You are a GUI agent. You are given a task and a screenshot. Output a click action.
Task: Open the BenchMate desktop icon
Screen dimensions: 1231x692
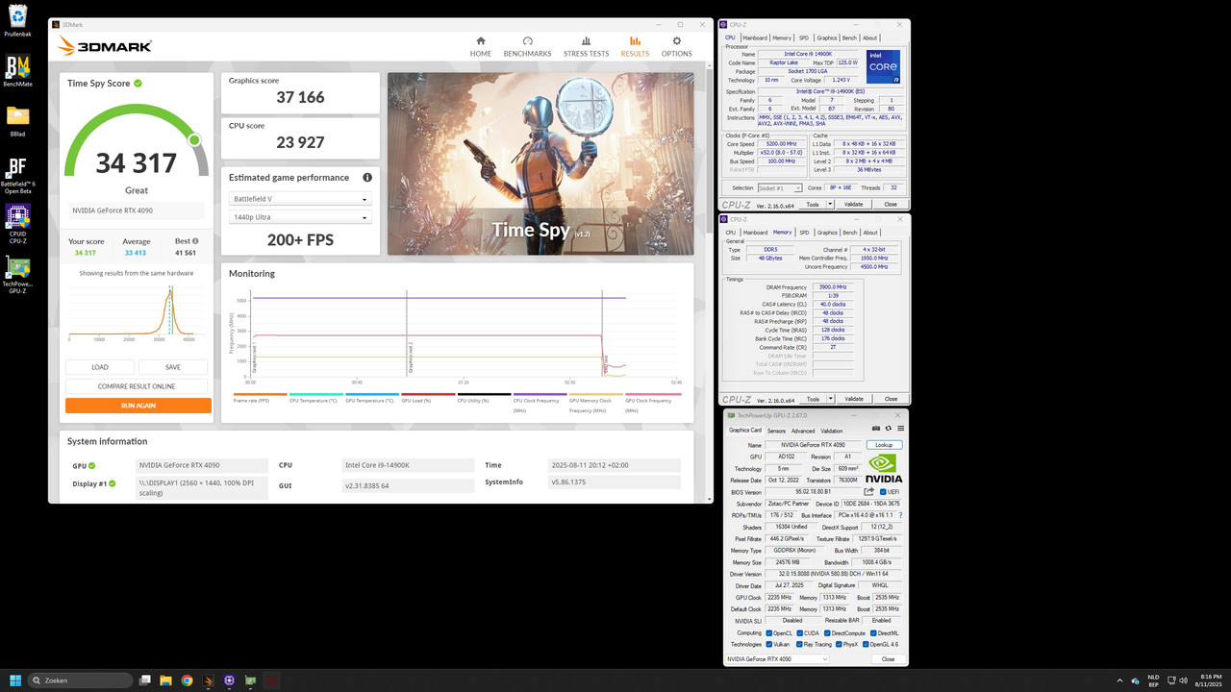[16, 71]
